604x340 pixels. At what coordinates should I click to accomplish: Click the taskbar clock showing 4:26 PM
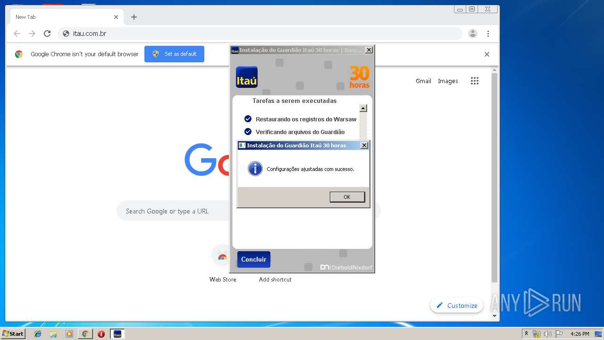pos(579,334)
